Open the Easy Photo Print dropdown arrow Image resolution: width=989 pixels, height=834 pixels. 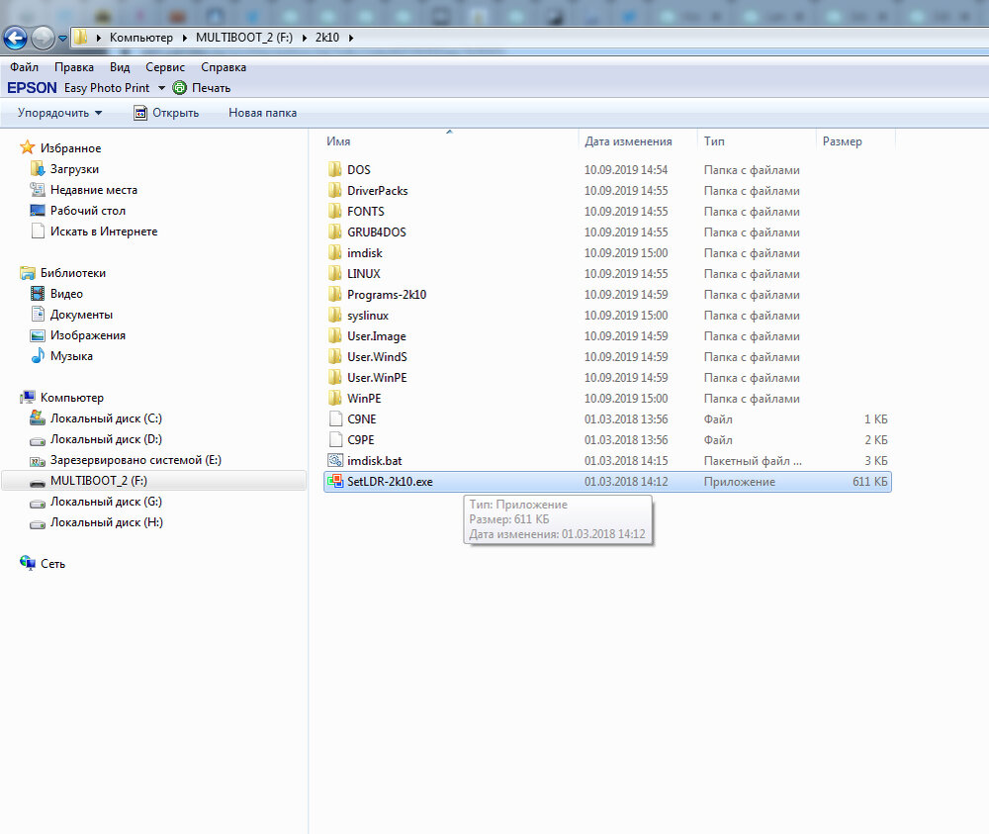tap(161, 88)
